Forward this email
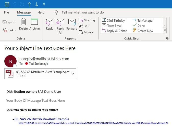This screenshot has height=131, width=172. (x=72, y=24)
